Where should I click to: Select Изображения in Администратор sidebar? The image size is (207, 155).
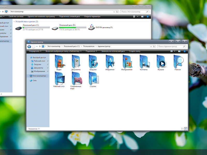(x=38, y=71)
